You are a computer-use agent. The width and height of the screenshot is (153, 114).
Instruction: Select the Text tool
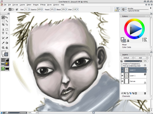(3, 33)
